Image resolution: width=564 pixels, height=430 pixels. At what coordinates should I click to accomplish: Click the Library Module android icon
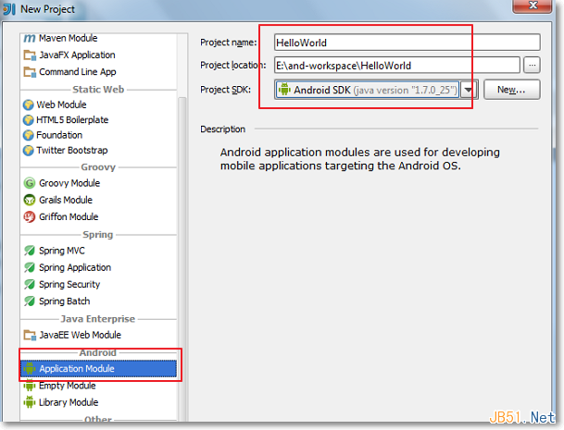pos(30,402)
